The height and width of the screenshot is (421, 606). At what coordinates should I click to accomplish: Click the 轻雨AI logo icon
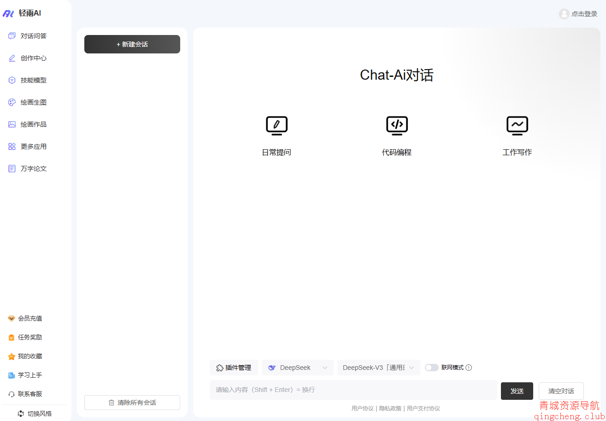click(x=8, y=13)
